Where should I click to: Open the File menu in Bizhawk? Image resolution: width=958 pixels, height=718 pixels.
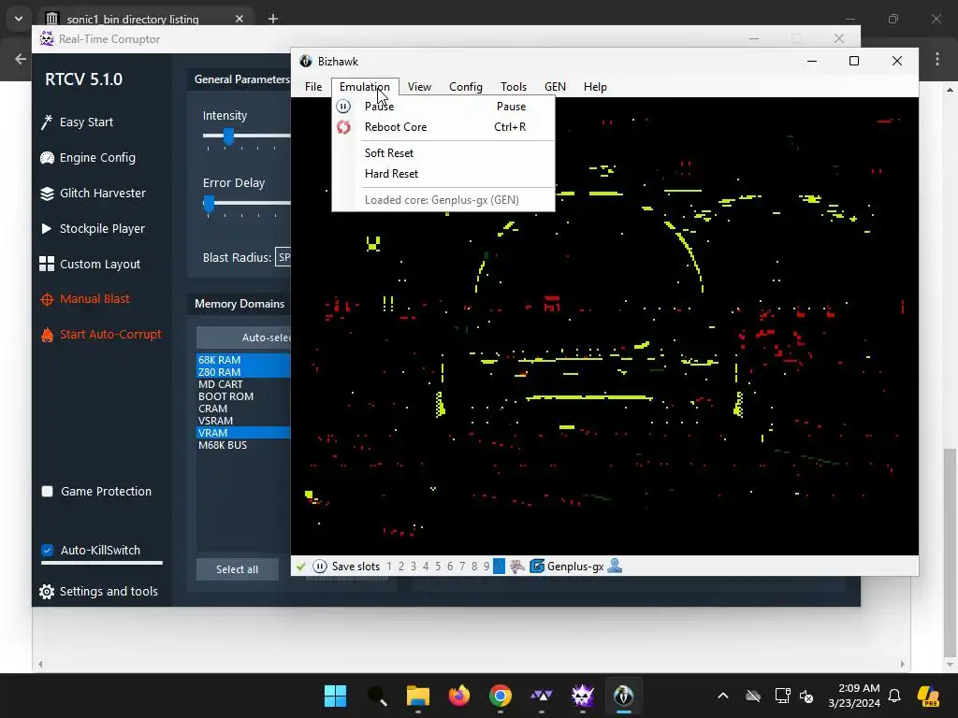[313, 87]
